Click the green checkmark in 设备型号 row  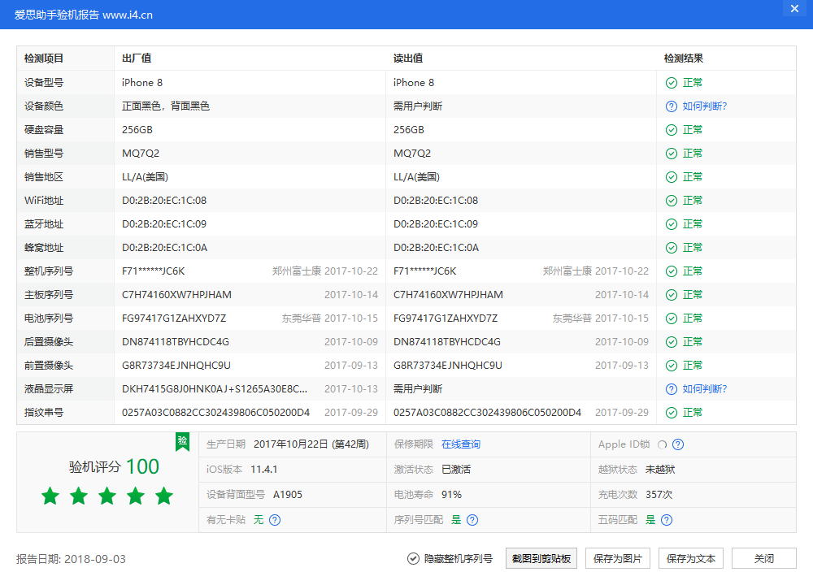click(x=671, y=83)
